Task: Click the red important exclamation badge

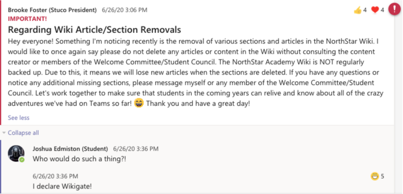Action: point(394,9)
